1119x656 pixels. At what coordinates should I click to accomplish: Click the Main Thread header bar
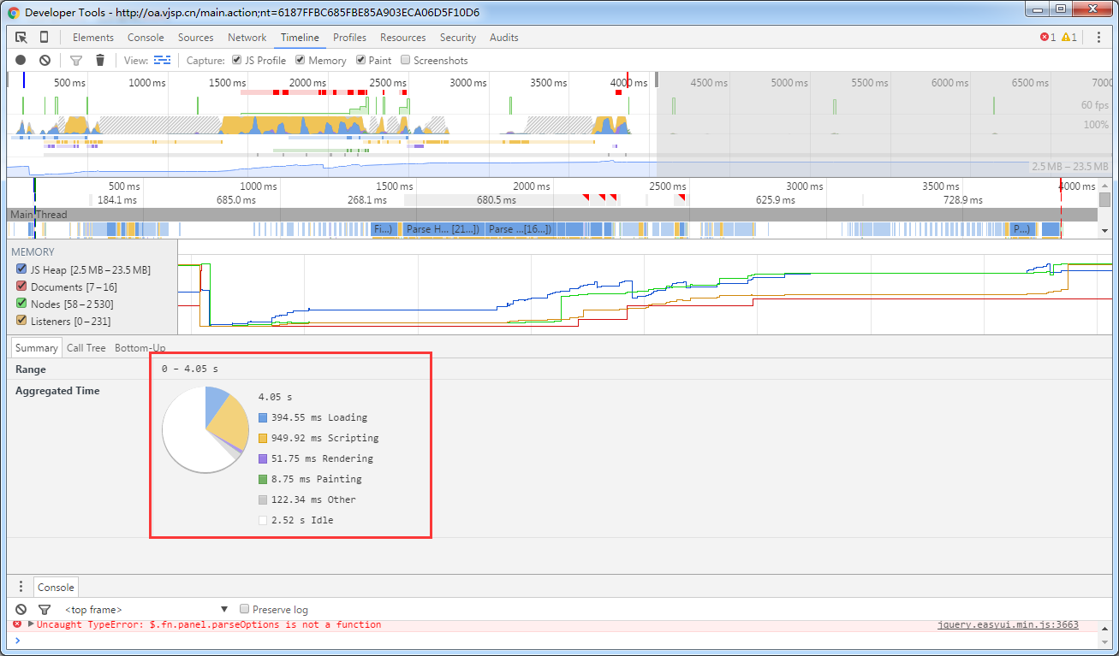point(552,215)
